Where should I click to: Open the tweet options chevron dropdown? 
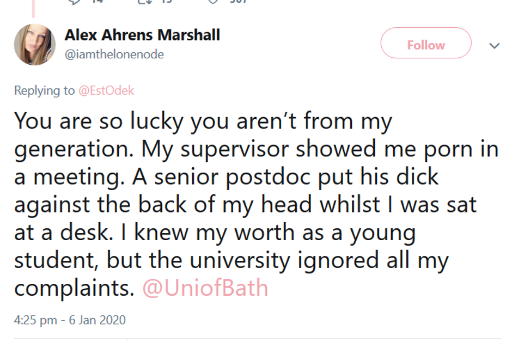(x=495, y=46)
